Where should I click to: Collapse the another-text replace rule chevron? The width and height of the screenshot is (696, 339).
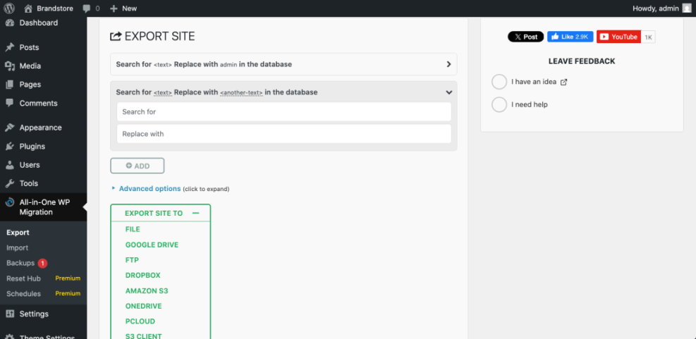click(x=449, y=92)
